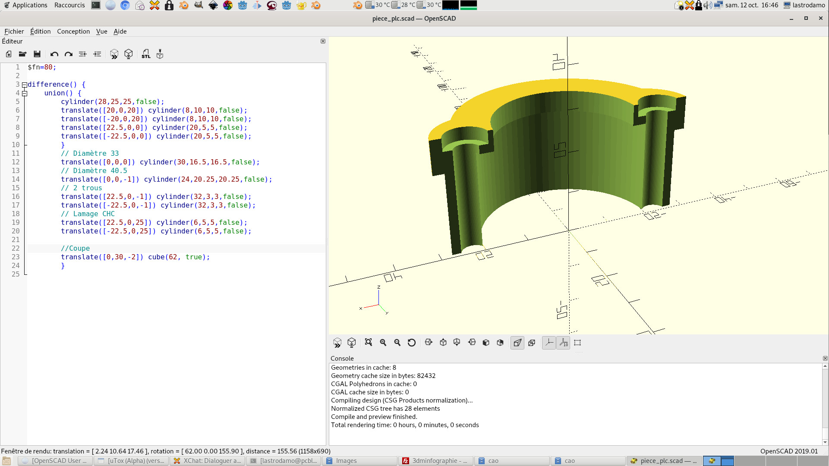Click Preview icon in viewport toolbar
The height and width of the screenshot is (466, 829).
337,343
